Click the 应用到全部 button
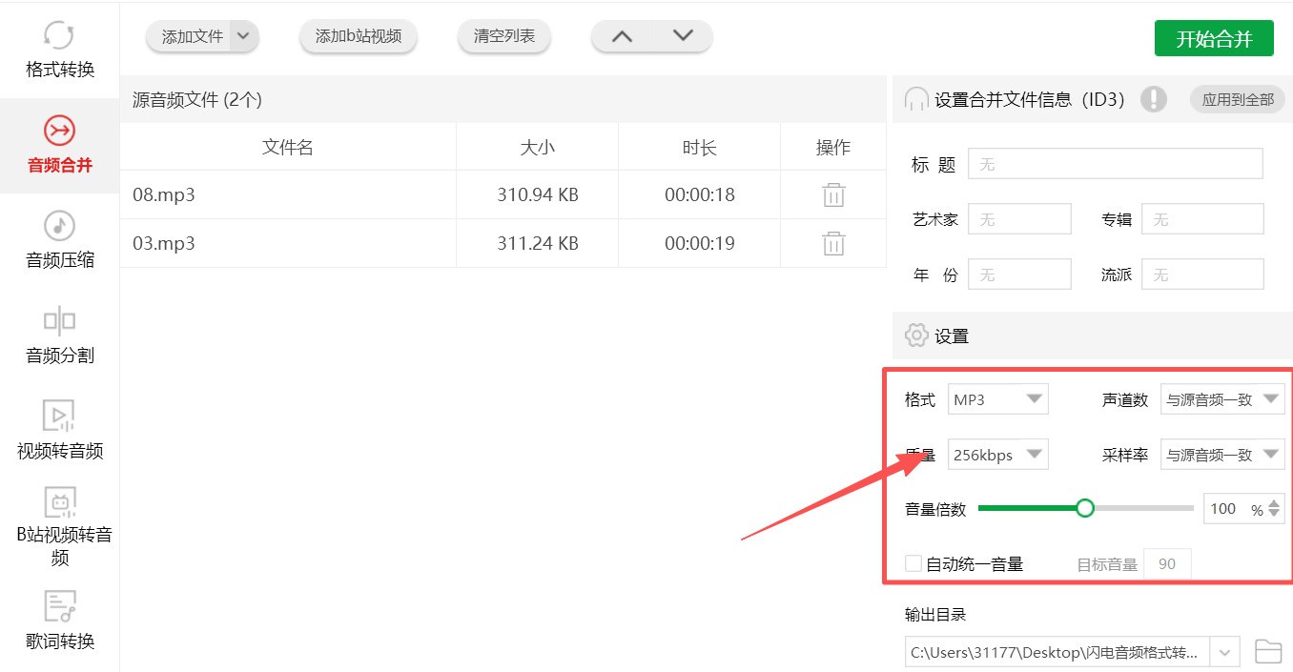This screenshot has height=672, width=1293. tap(1238, 99)
